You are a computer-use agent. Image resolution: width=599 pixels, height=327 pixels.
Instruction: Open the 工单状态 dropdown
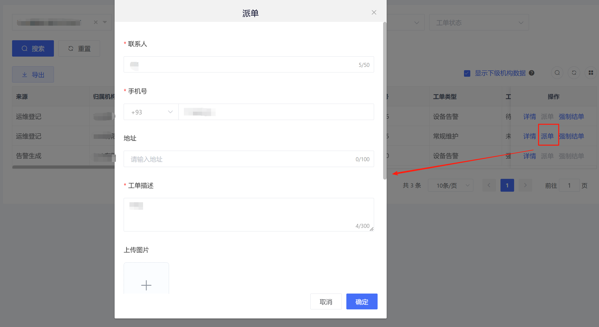point(479,23)
